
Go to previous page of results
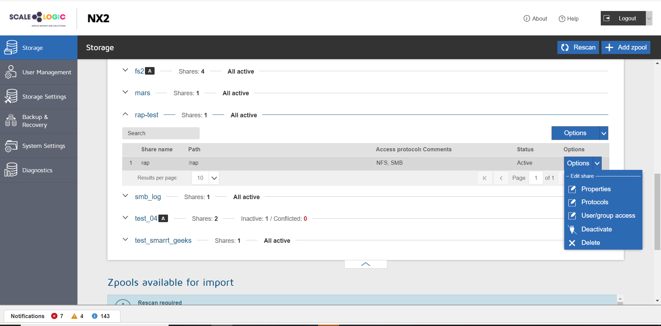pyautogui.click(x=501, y=178)
